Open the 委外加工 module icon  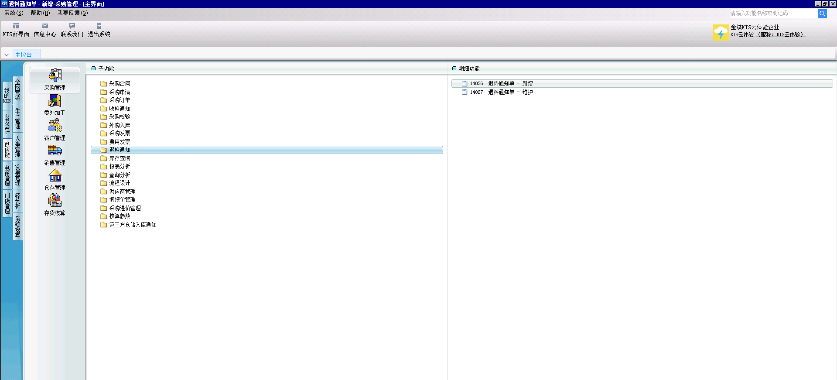pos(55,101)
